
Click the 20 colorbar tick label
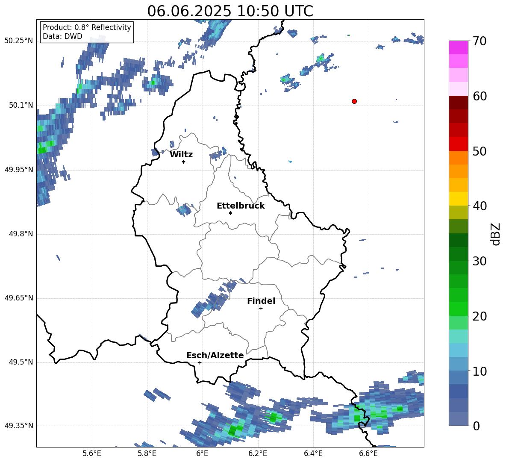point(480,316)
